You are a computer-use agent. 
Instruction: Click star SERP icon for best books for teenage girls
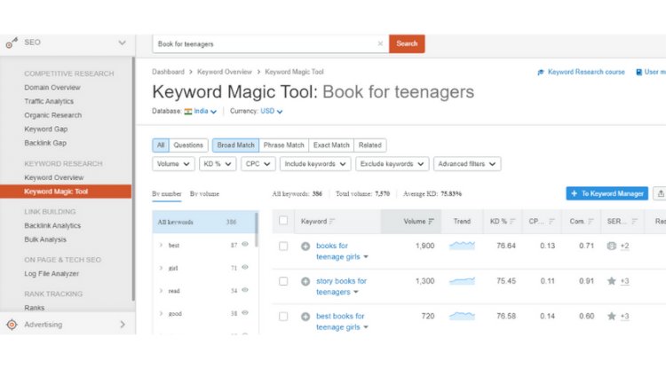click(612, 317)
